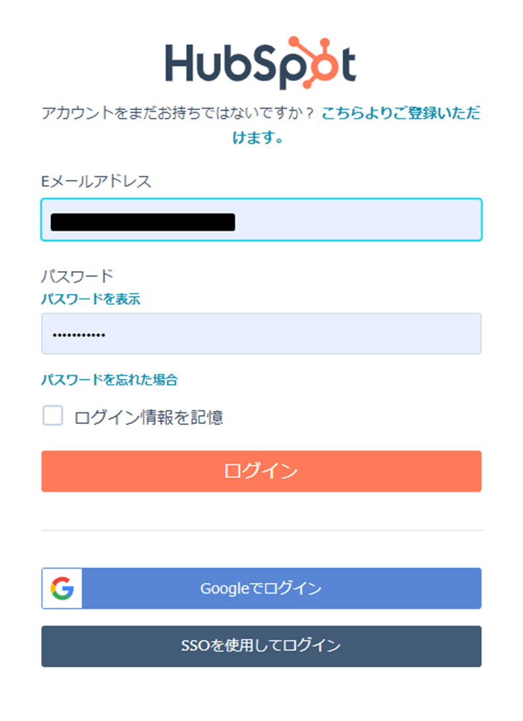523x721 pixels.
Task: Select the Googleでログイン button
Action: click(261, 588)
